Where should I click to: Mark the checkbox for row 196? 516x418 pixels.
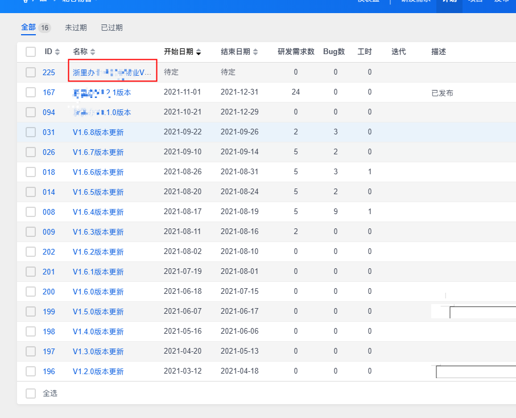pyautogui.click(x=31, y=371)
